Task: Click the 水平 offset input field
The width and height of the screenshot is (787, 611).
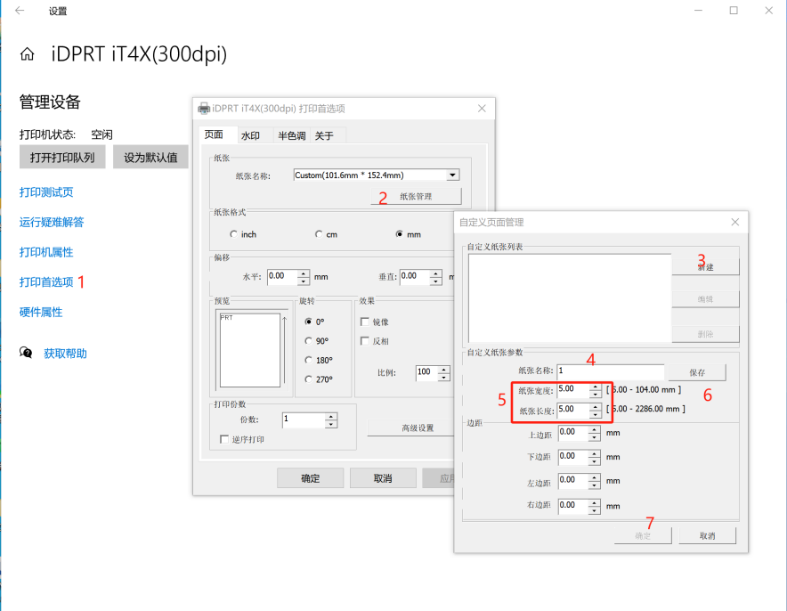Action: [282, 277]
